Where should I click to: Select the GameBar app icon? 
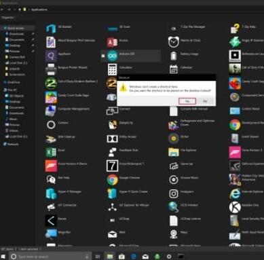174,166
